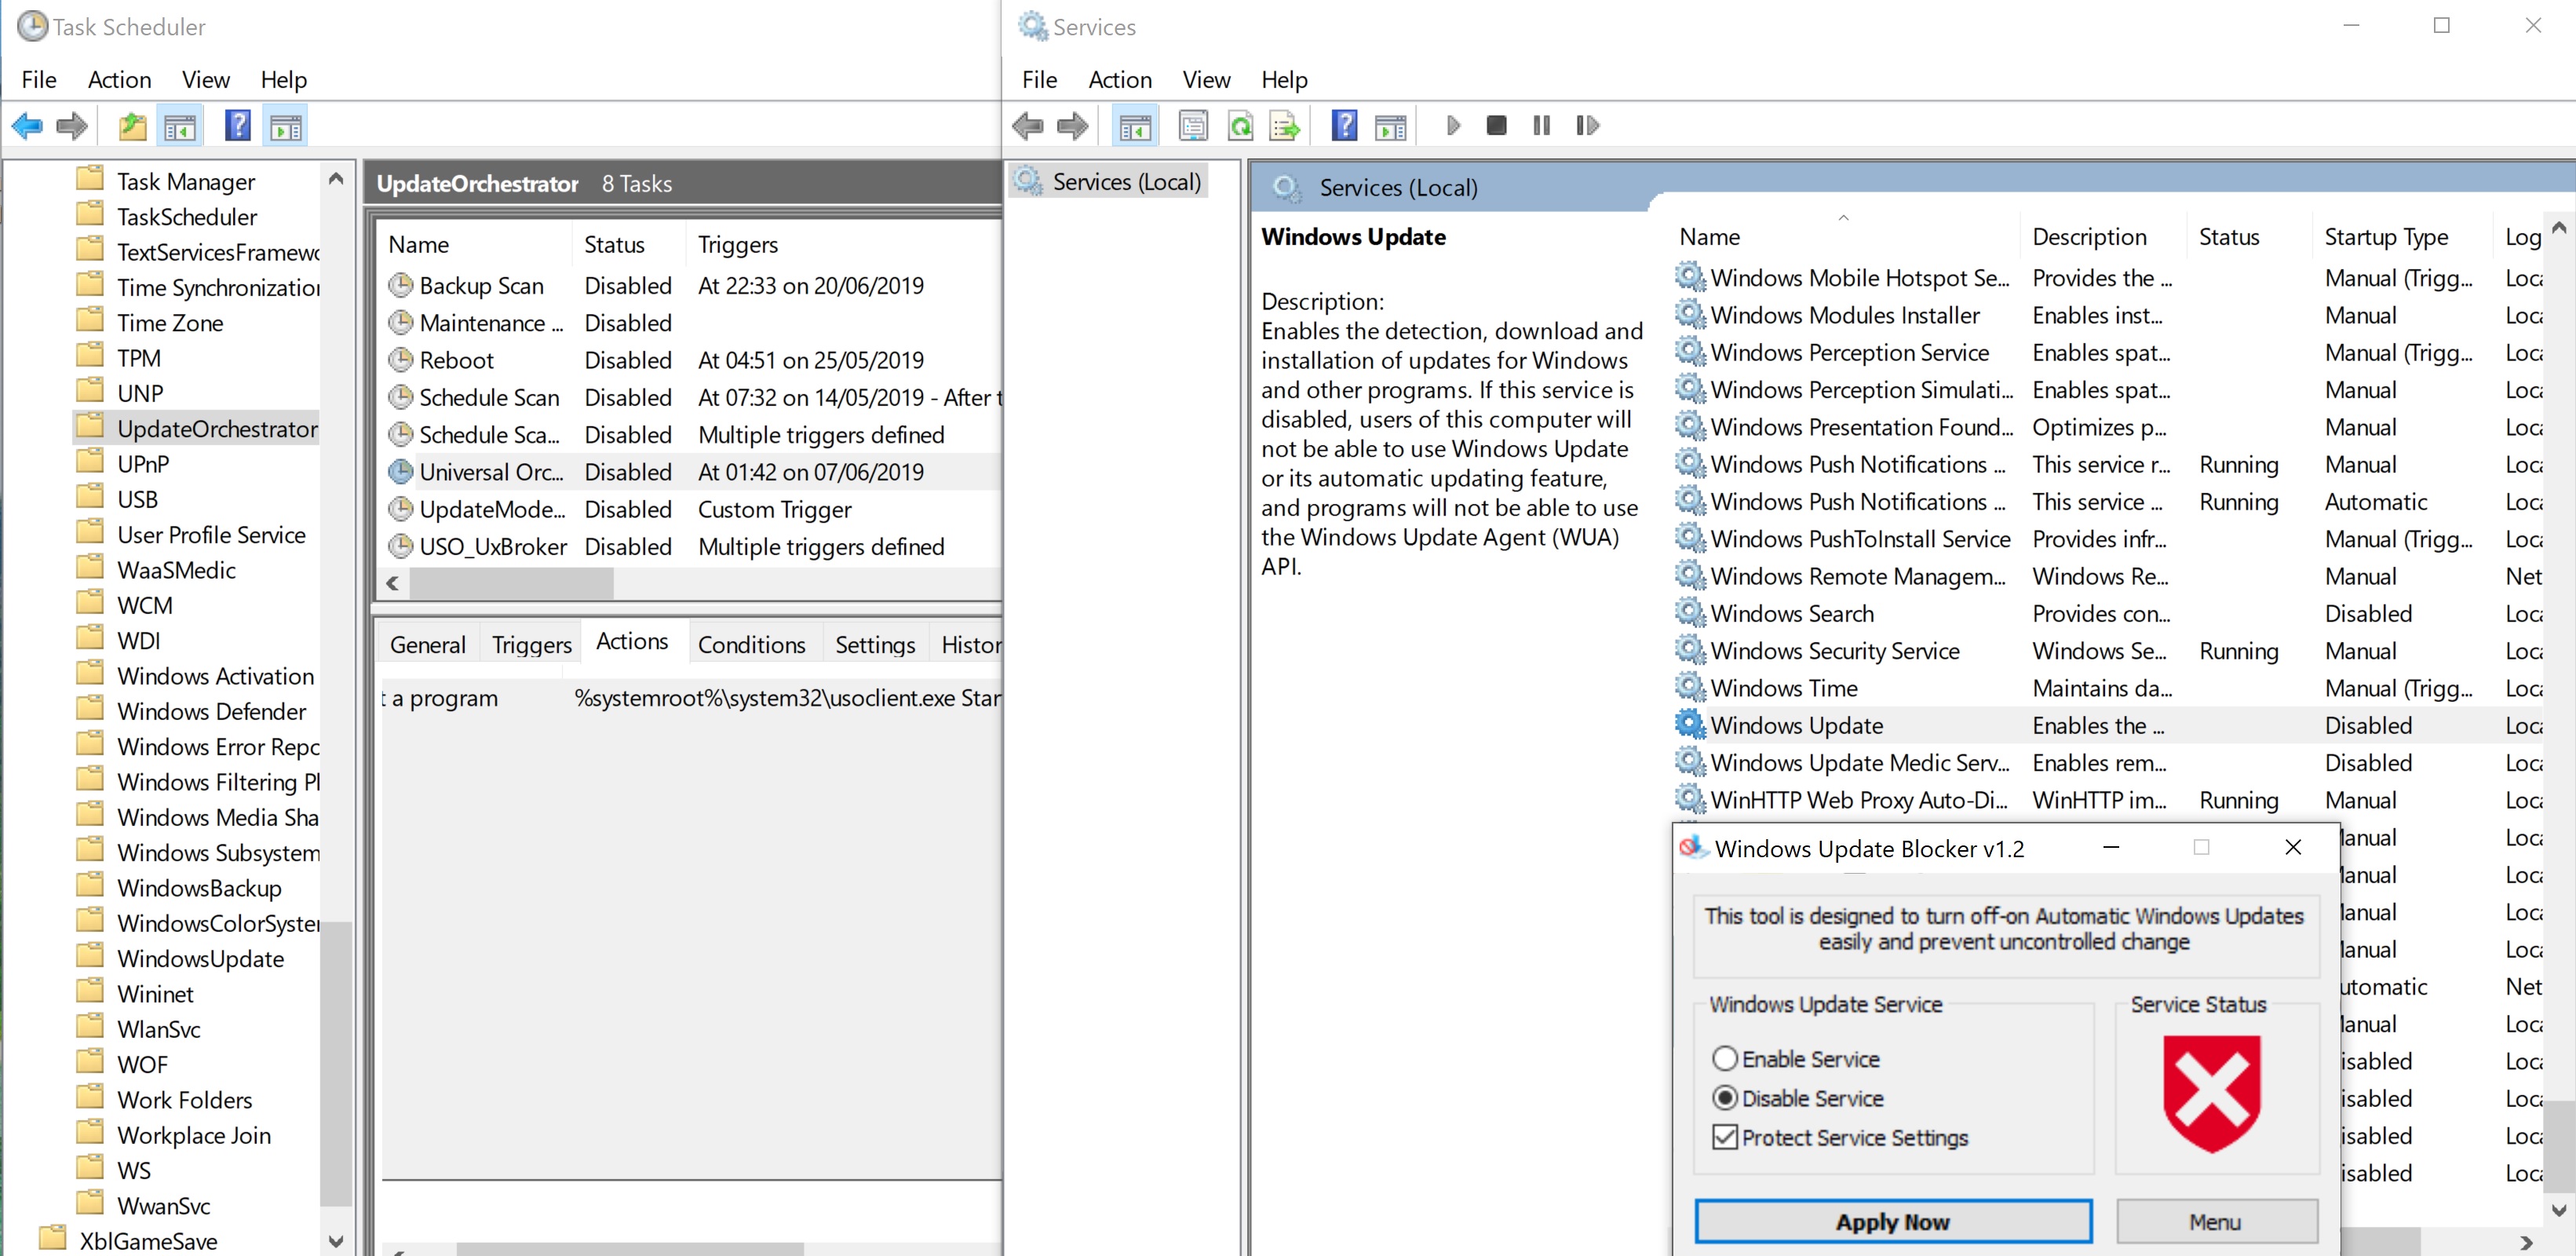Image resolution: width=2576 pixels, height=1256 pixels.
Task: Sort services by Name column header
Action: (x=1845, y=236)
